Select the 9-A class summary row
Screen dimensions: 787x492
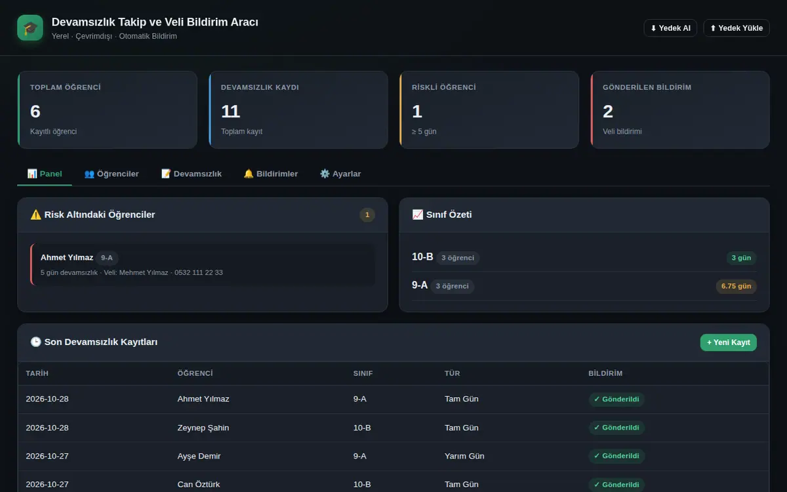584,286
